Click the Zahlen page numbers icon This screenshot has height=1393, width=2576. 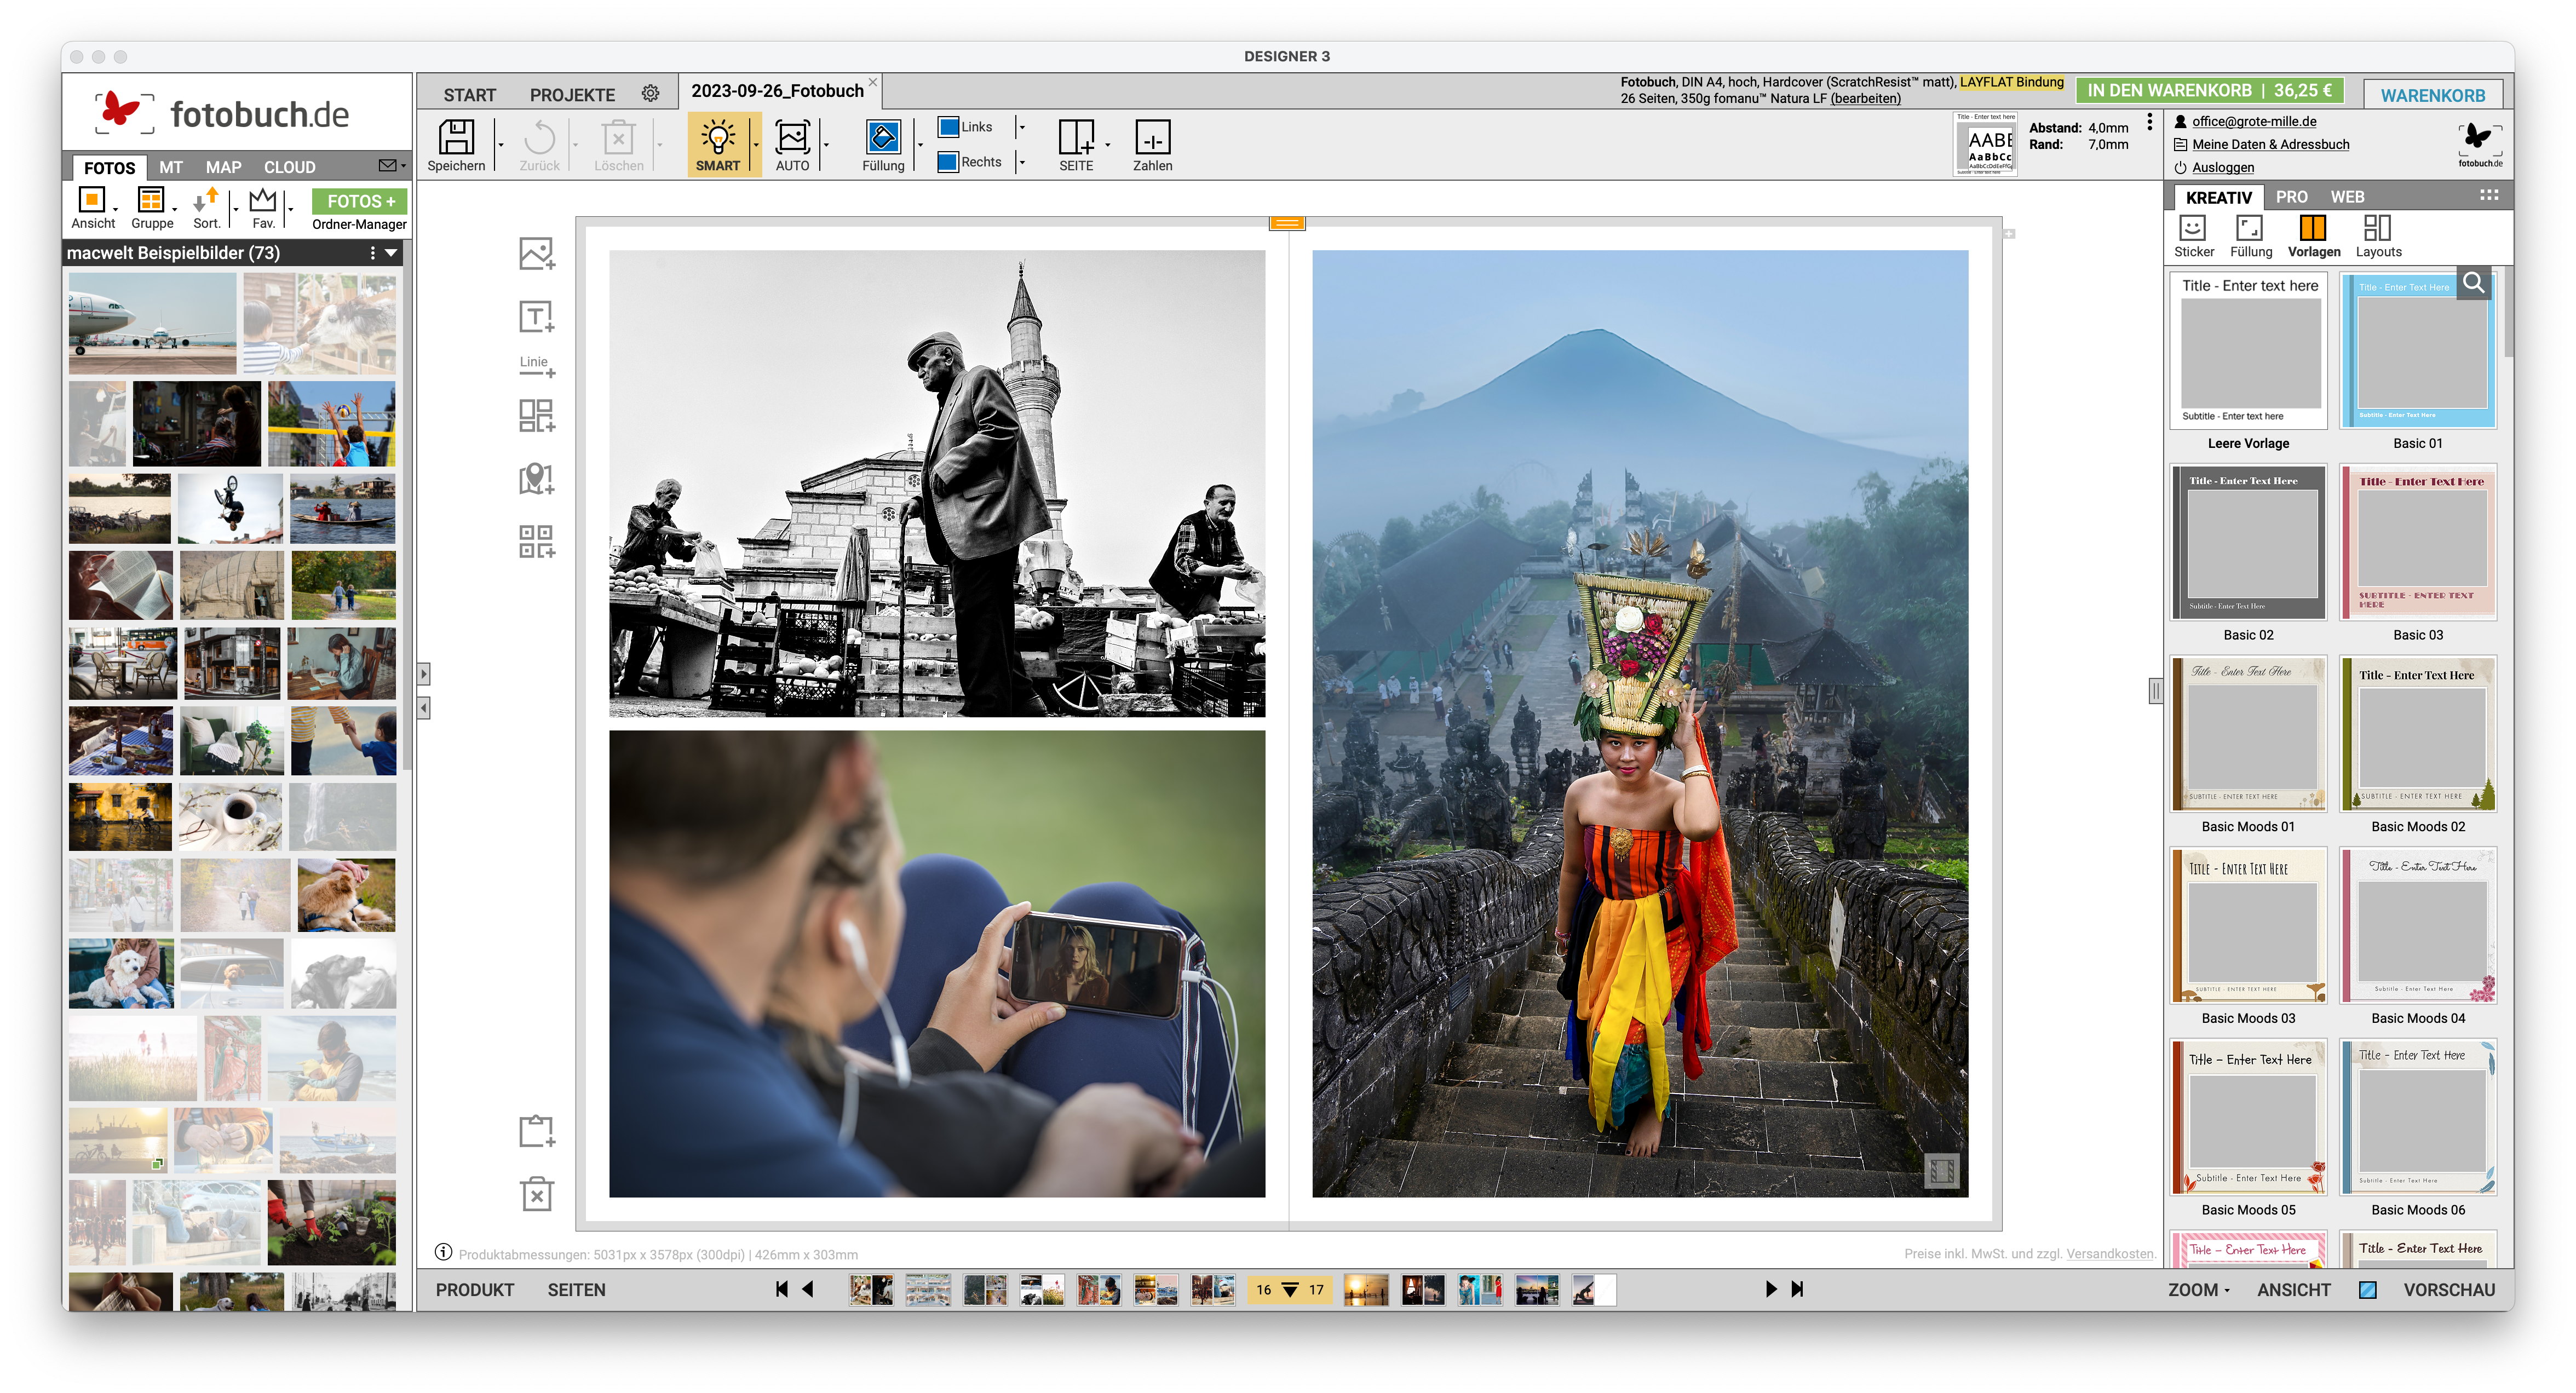1152,138
